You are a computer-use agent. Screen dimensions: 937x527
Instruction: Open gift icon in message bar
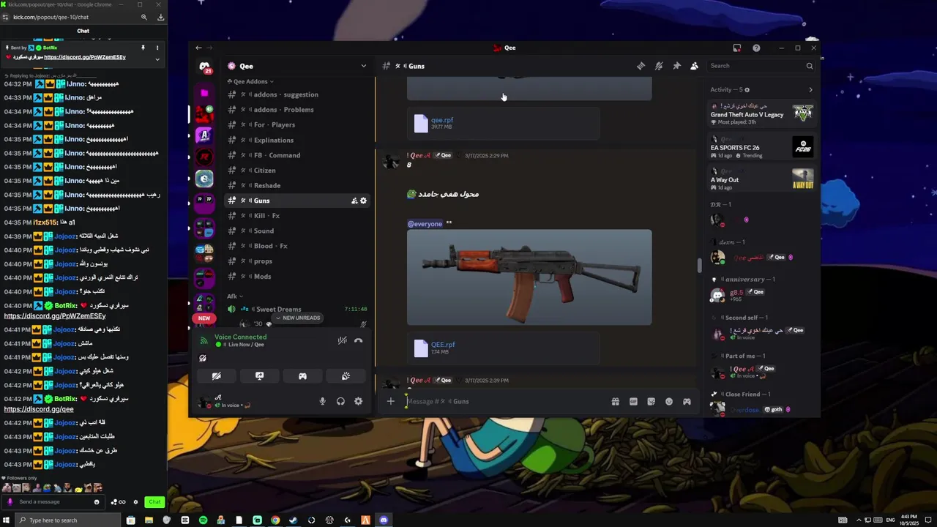pyautogui.click(x=616, y=401)
